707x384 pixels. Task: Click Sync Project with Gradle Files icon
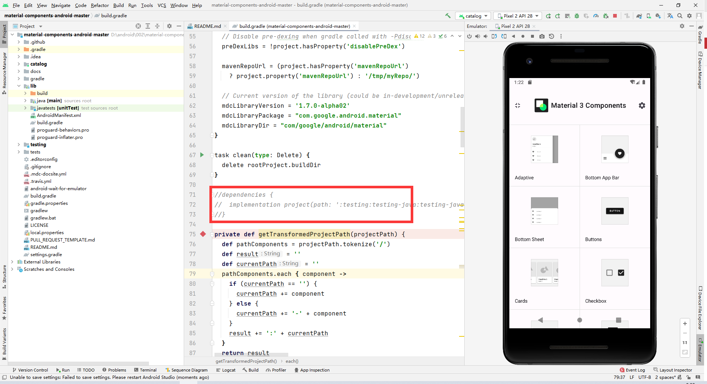pos(639,16)
